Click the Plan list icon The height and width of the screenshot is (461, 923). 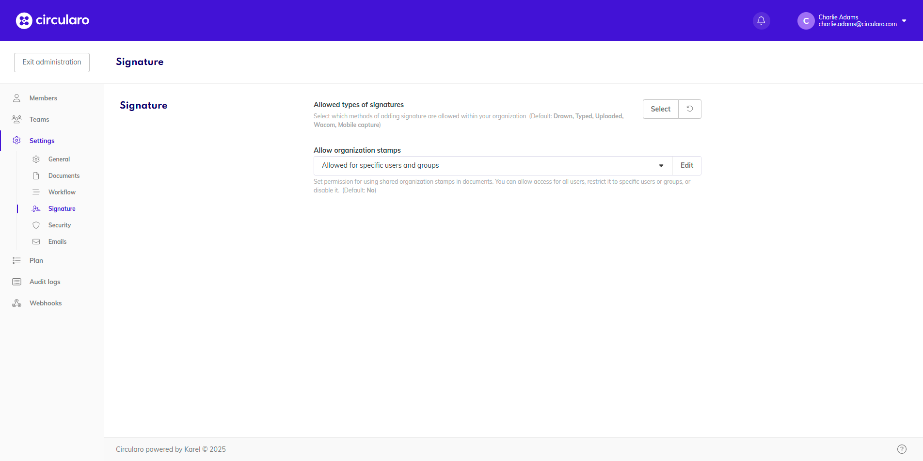[16, 260]
